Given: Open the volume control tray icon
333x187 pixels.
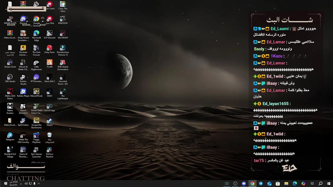Looking at the screenshot, I should click(26, 184).
